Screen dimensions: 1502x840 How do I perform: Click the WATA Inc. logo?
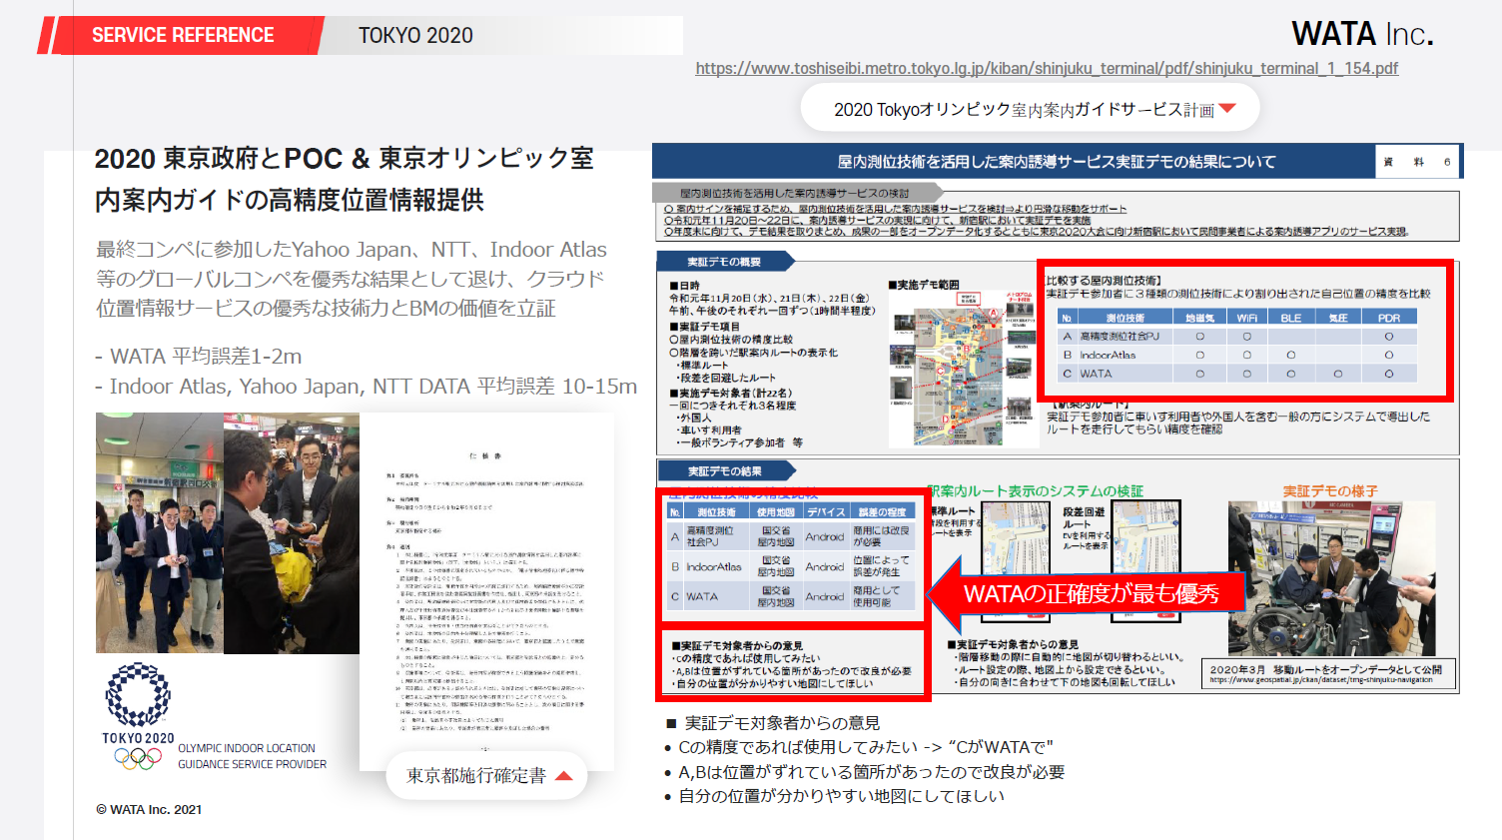coord(1361,34)
